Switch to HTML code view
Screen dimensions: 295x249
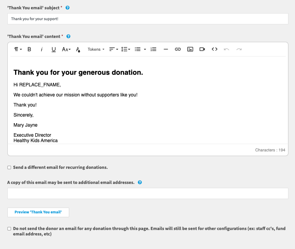tap(215, 50)
